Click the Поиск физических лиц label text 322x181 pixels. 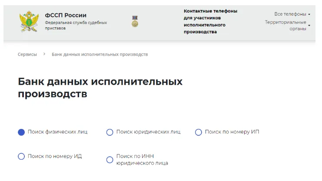pos(57,132)
